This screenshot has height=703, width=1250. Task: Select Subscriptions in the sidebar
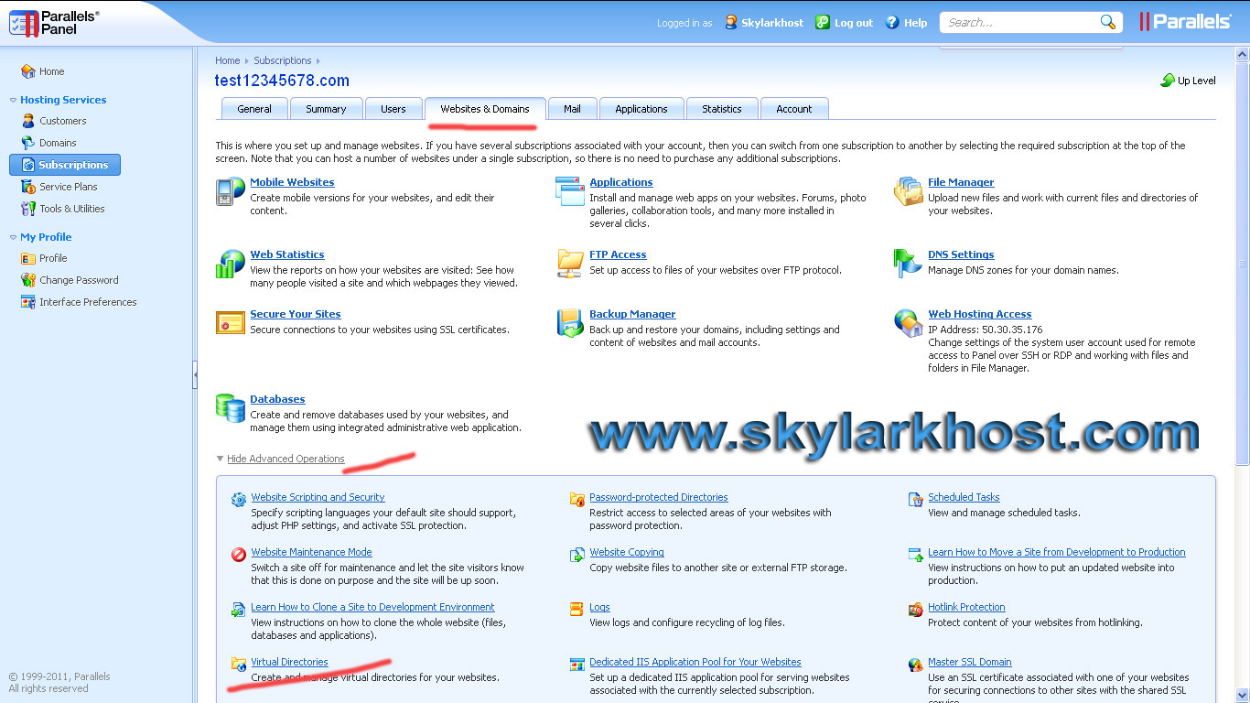[65, 165]
